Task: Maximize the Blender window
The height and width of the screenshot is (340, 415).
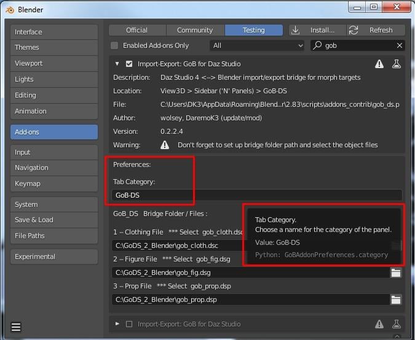Action: coord(374,7)
